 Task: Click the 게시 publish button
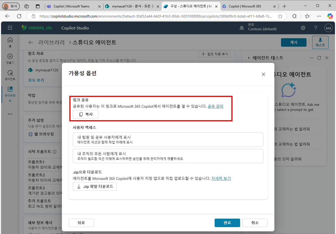(x=294, y=42)
